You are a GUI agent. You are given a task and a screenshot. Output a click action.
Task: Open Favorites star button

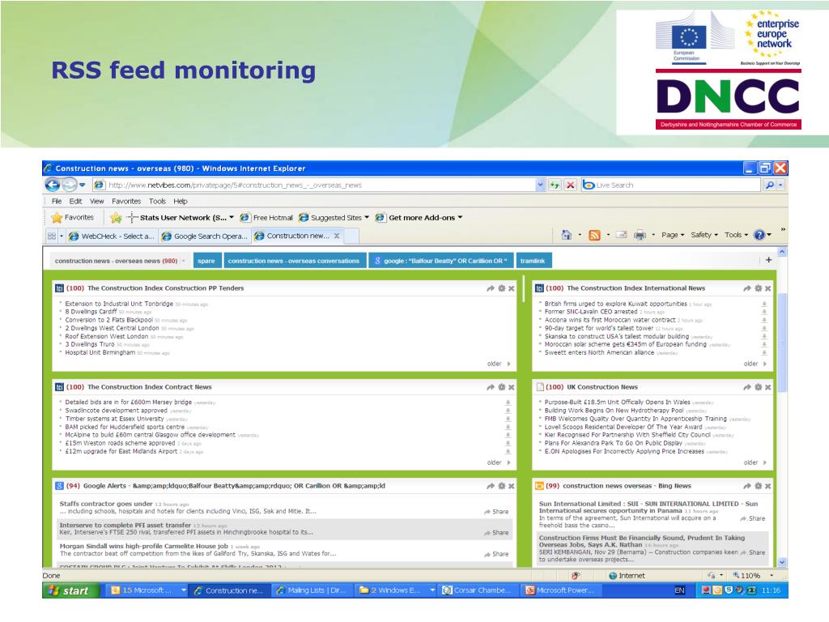[x=73, y=217]
